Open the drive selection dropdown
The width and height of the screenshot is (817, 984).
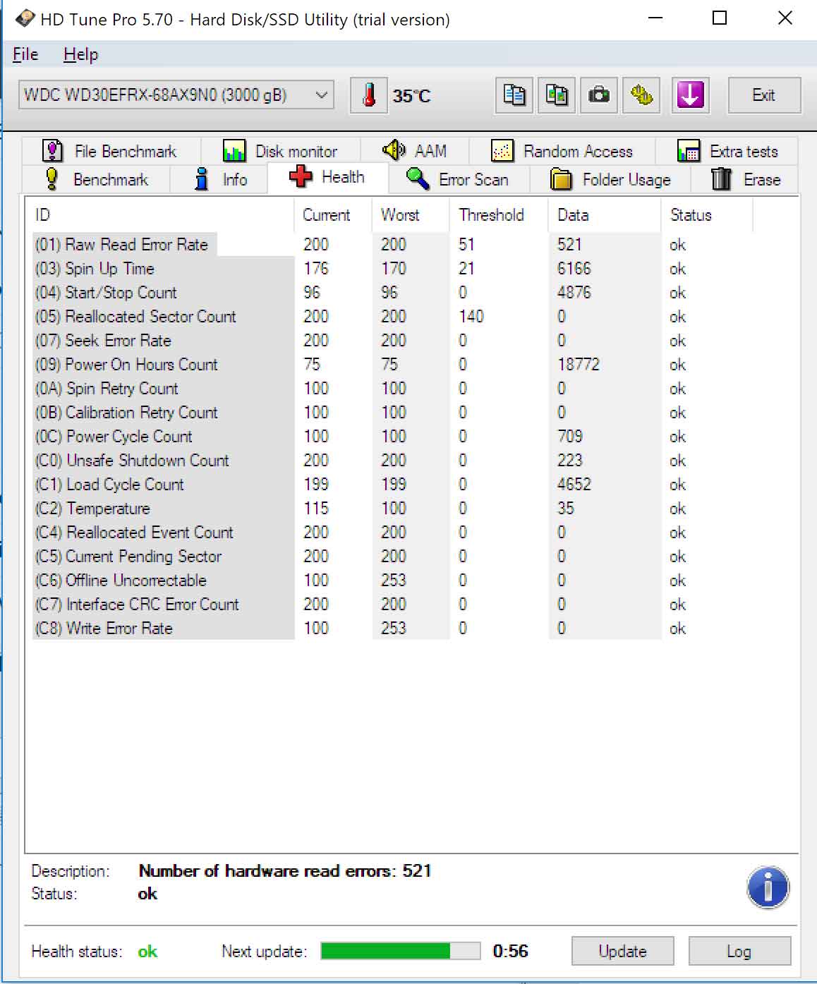click(176, 95)
